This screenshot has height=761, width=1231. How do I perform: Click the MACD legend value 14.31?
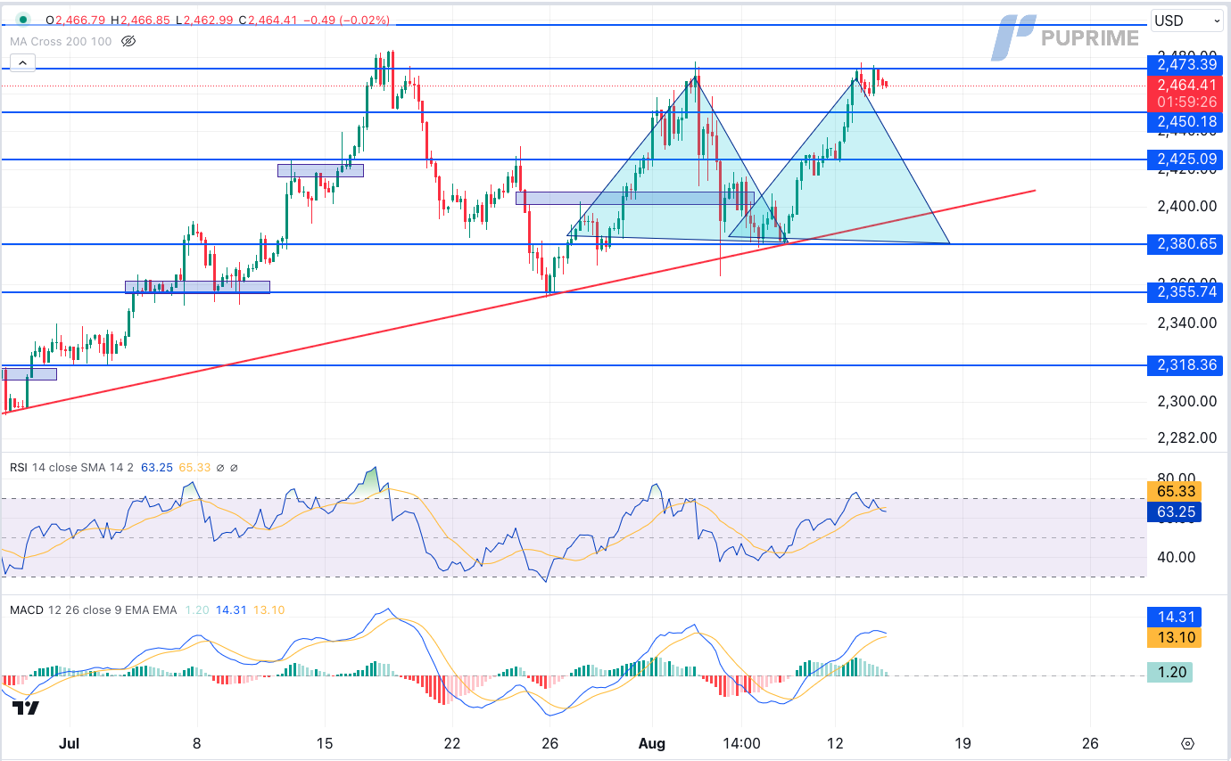[x=231, y=610]
